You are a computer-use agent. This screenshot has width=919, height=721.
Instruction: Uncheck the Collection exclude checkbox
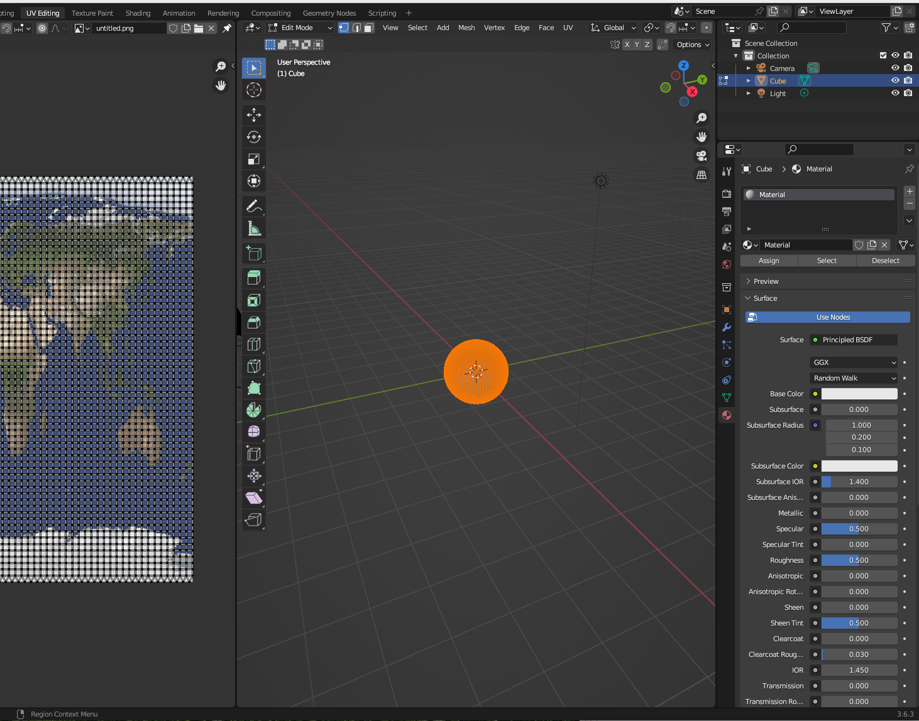coord(883,55)
